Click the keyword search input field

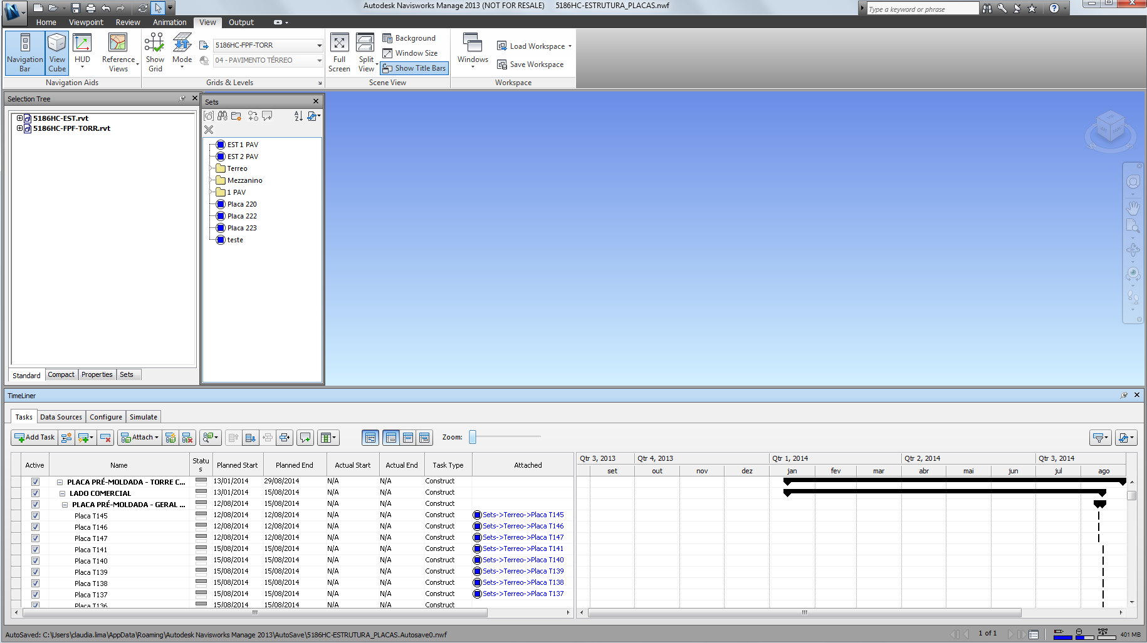(x=923, y=9)
